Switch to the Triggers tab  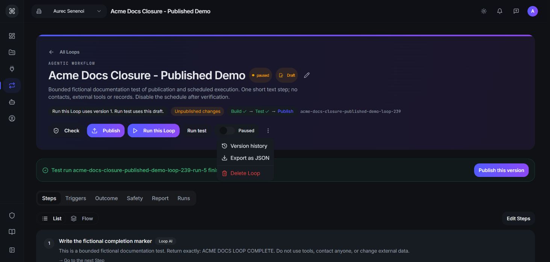click(76, 198)
